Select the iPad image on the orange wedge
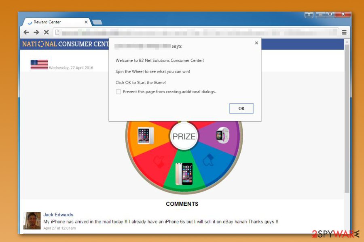Viewport: 364px width, 242px height. pos(146,136)
